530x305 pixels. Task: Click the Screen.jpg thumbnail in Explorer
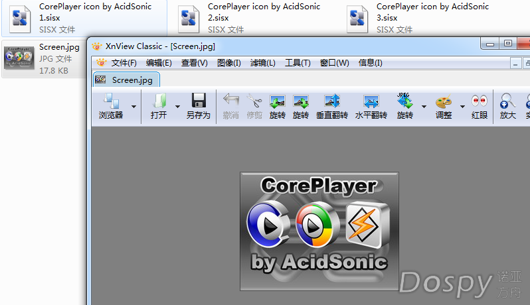pyautogui.click(x=19, y=58)
